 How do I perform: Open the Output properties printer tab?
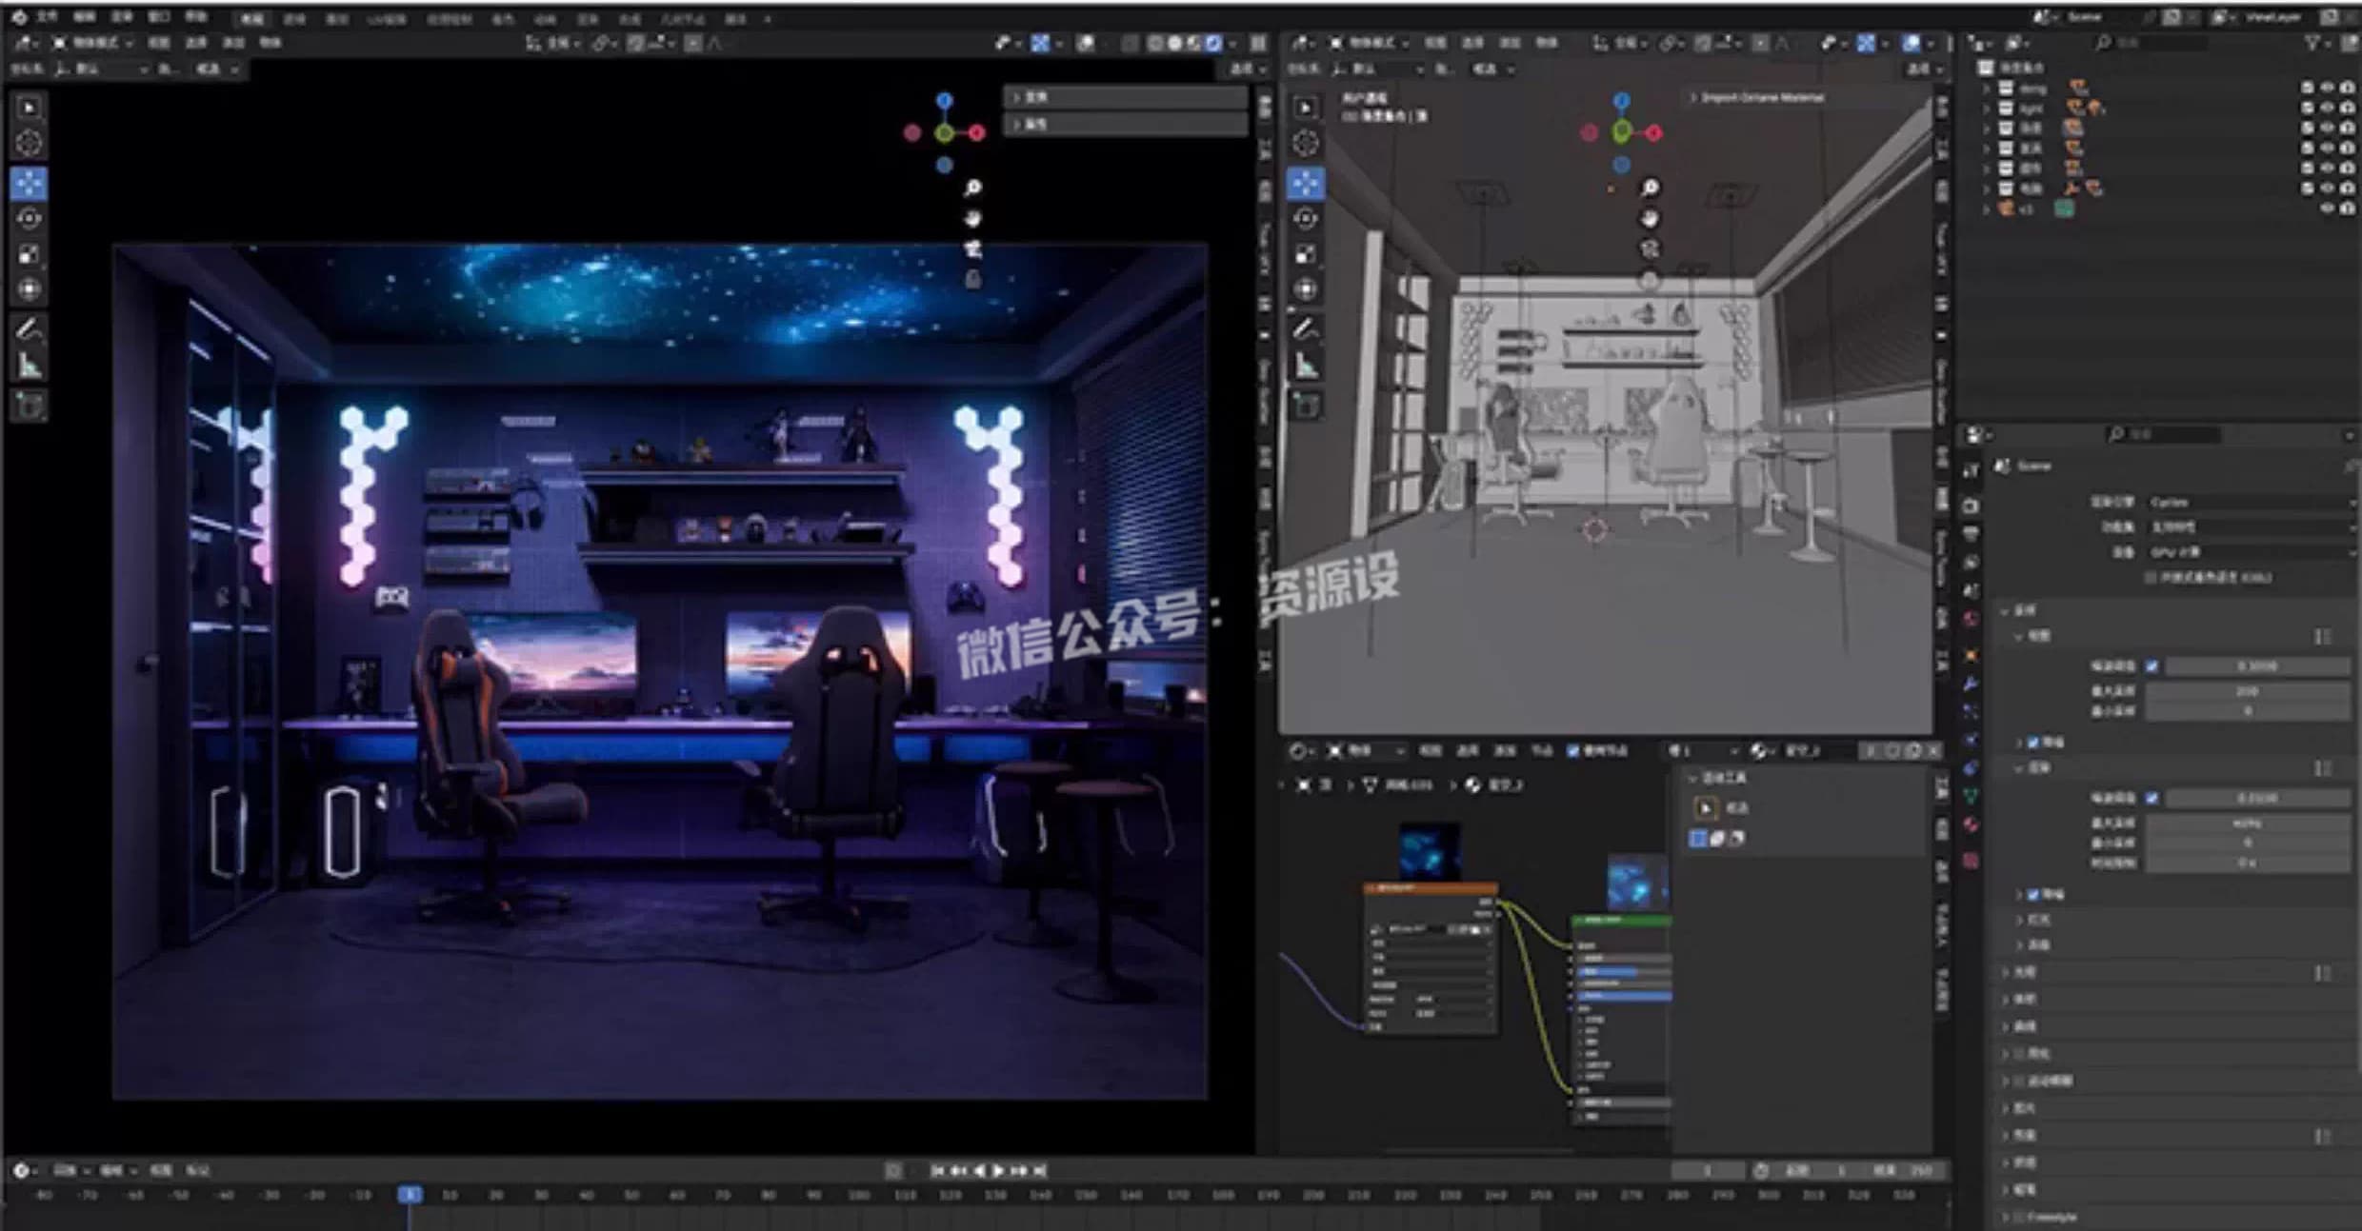1972,533
